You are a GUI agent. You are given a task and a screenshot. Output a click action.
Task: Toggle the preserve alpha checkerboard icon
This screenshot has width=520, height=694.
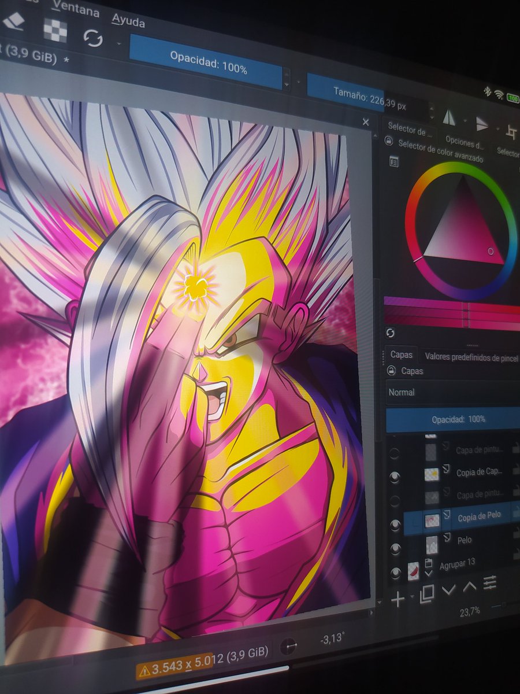coord(55,31)
